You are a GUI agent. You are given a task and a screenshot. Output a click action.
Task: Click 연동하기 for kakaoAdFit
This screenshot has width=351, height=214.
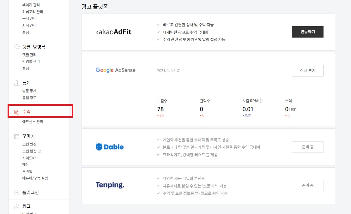[308, 32]
